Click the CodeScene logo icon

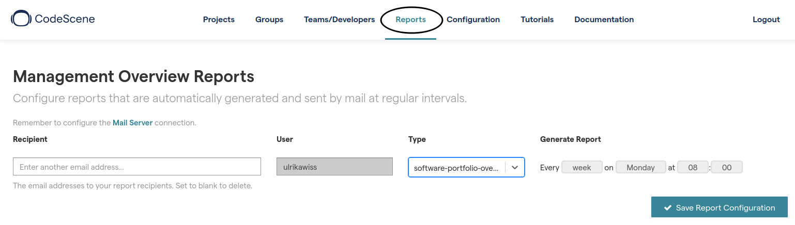tap(21, 19)
